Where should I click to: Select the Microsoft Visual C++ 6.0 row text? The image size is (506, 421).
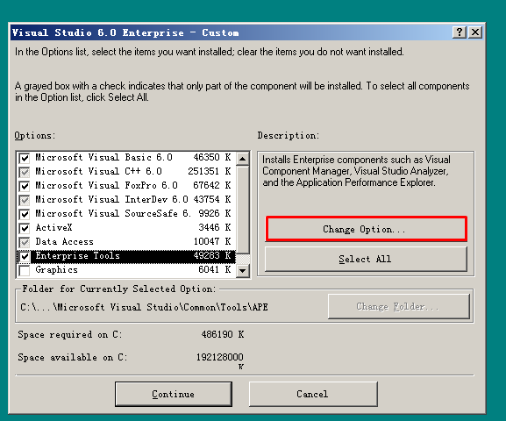pos(99,171)
